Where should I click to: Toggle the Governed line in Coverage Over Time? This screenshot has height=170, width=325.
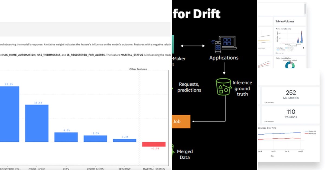pyautogui.click(x=311, y=131)
